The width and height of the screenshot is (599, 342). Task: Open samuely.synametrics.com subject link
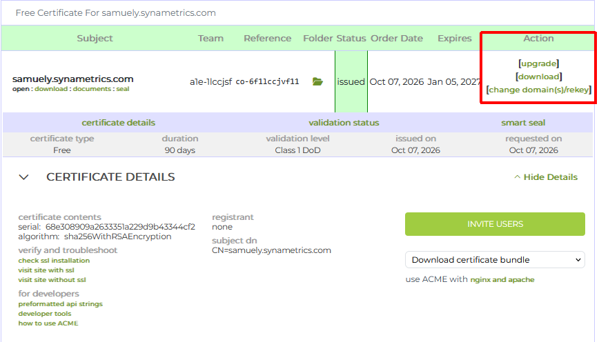click(x=72, y=79)
